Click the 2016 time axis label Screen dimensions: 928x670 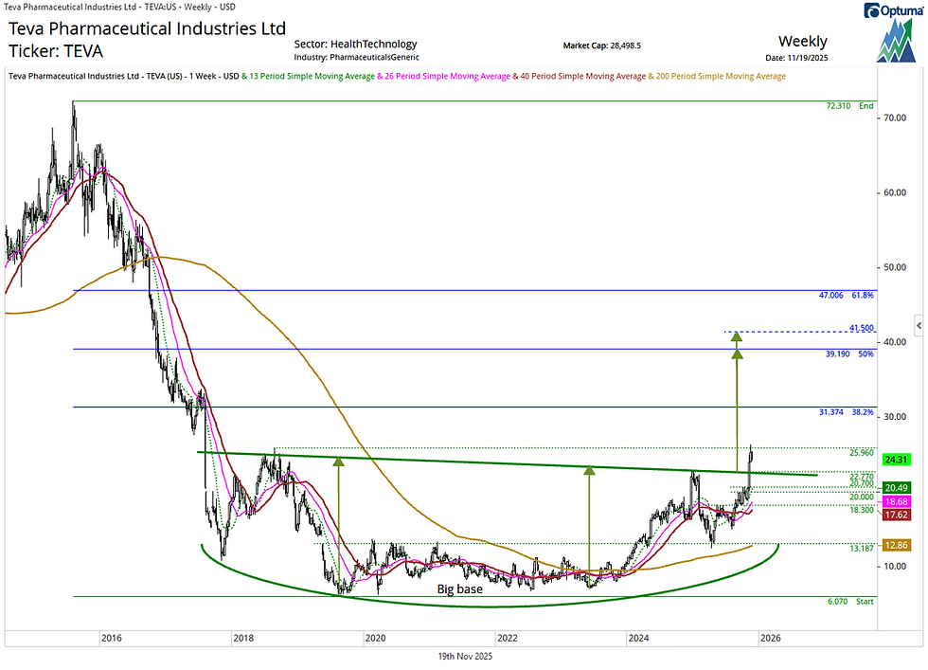[112, 639]
